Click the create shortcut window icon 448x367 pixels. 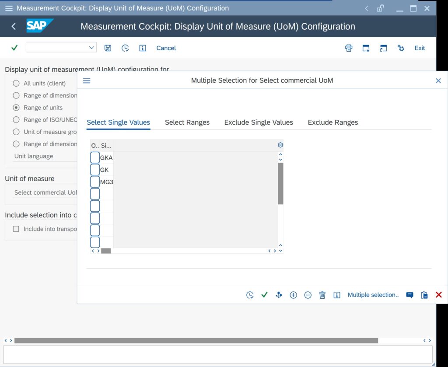tap(383, 48)
